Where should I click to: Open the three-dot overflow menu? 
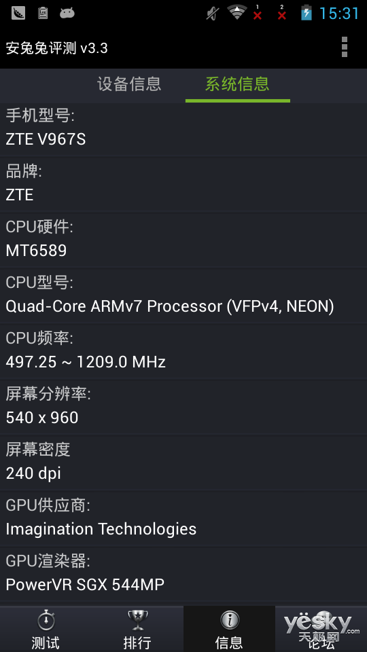pyautogui.click(x=344, y=47)
